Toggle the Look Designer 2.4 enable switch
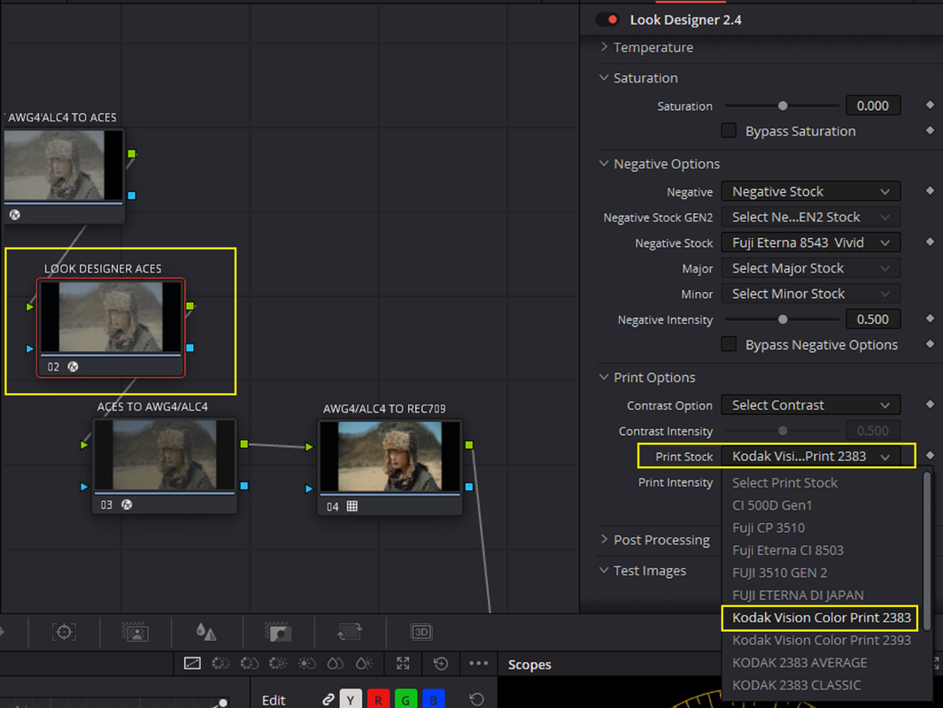This screenshot has height=708, width=943. coord(608,19)
